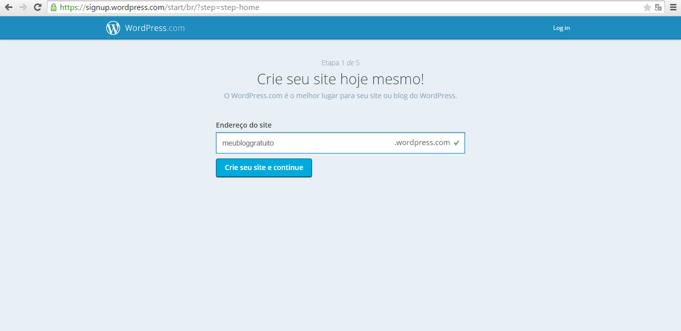This screenshot has height=331, width=681.
Task: Click the browser back arrow
Action: click(x=8, y=7)
